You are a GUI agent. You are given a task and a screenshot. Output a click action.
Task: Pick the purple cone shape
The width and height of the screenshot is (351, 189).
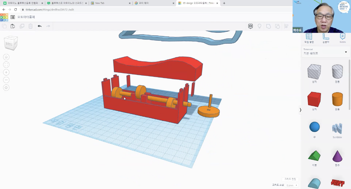[337, 156]
